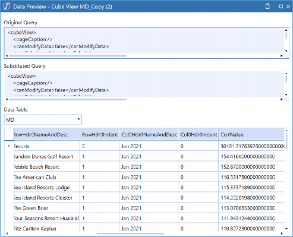
Task: Click the Original Query scroll left arrow
Action: point(7,56)
